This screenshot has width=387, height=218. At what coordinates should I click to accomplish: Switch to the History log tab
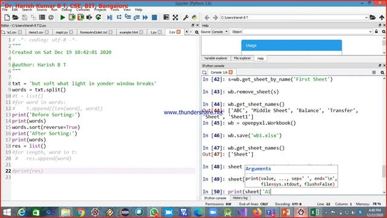point(240,198)
